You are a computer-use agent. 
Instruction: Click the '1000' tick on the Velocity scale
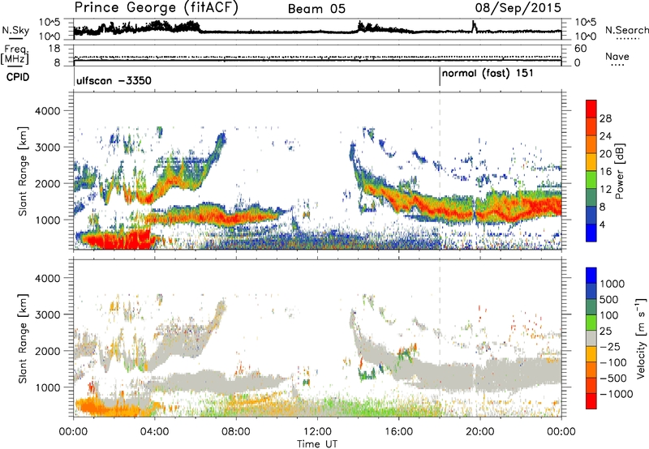612,284
